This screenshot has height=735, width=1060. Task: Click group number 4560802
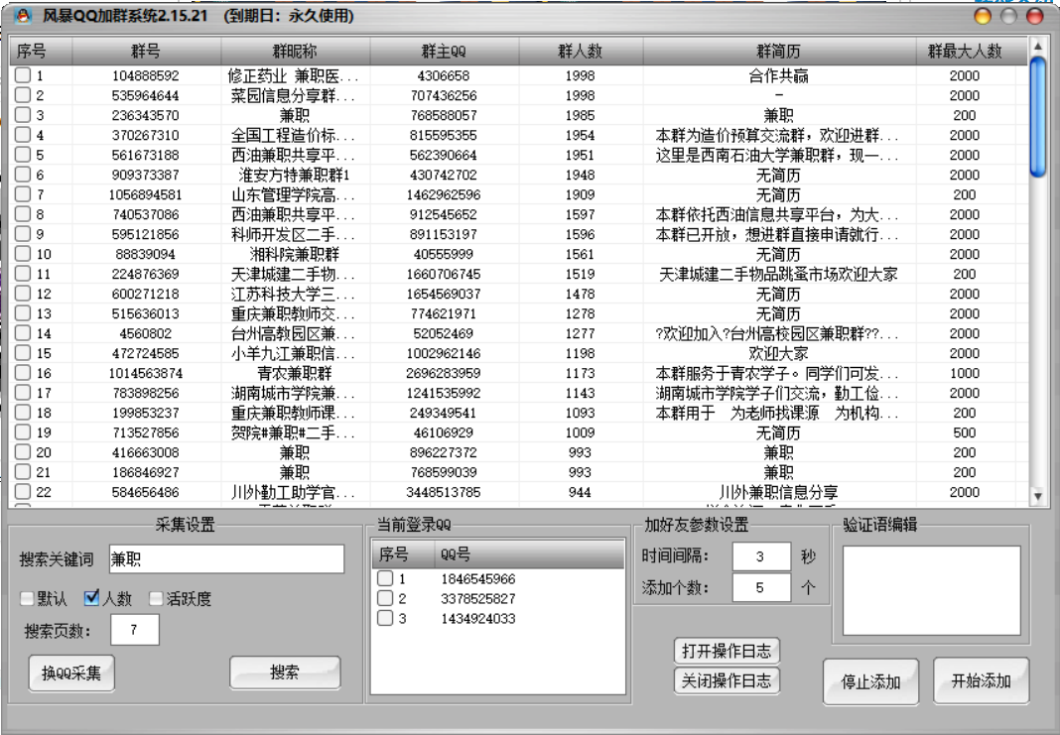coord(145,333)
